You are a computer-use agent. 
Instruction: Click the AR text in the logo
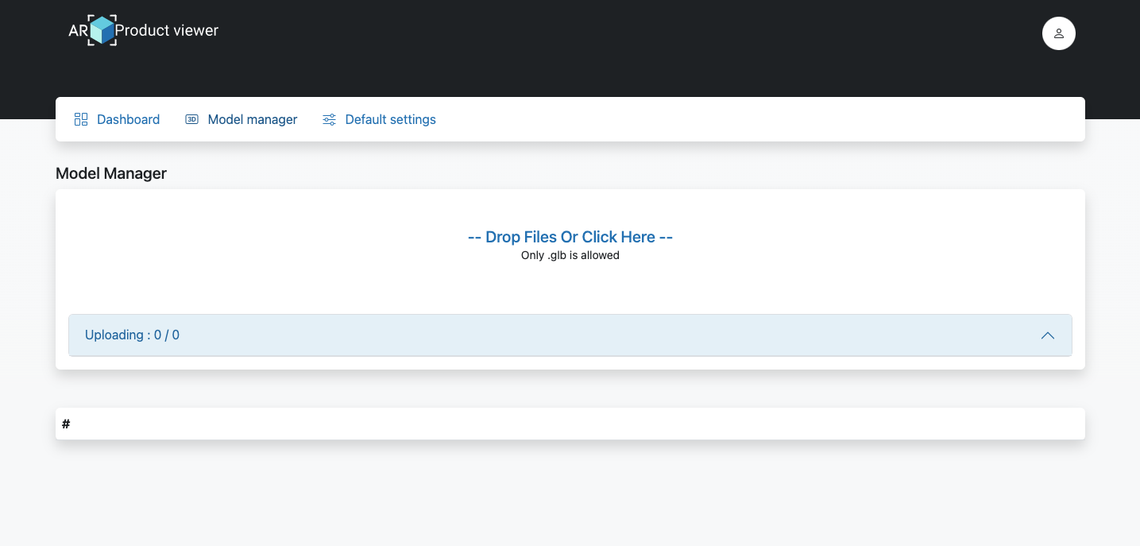[77, 31]
